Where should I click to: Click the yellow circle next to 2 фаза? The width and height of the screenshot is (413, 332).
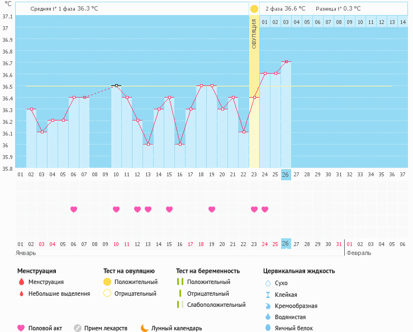(254, 9)
